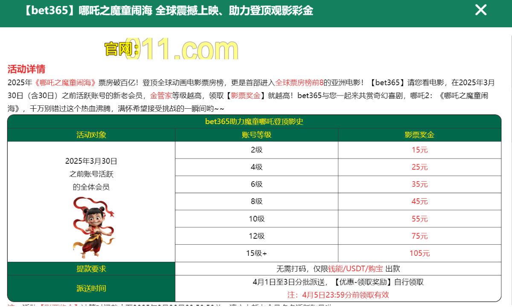Click the 之前账号活跃 line
This screenshot has width=512, height=307.
91,174
